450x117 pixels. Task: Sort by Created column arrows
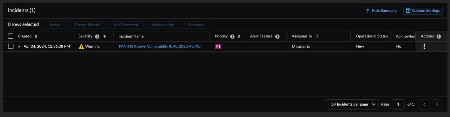pyautogui.click(x=36, y=36)
